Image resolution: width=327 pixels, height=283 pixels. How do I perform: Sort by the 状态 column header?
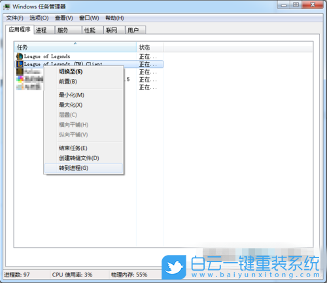pos(150,47)
